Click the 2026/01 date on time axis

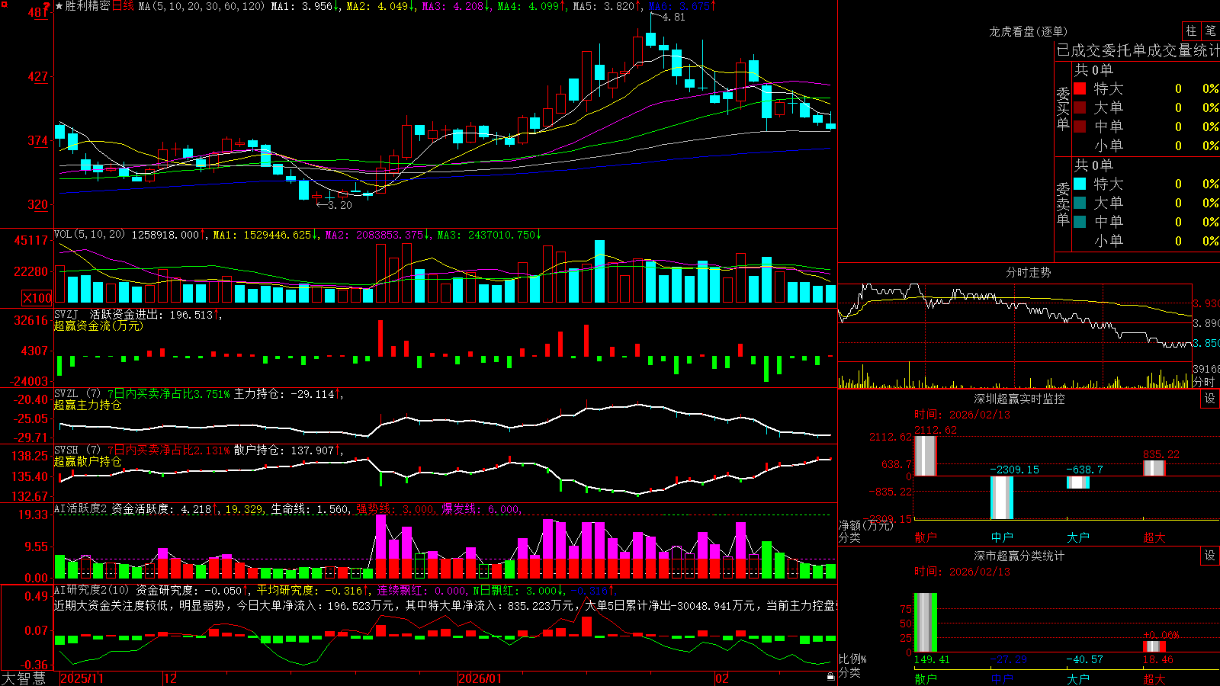pyautogui.click(x=480, y=678)
